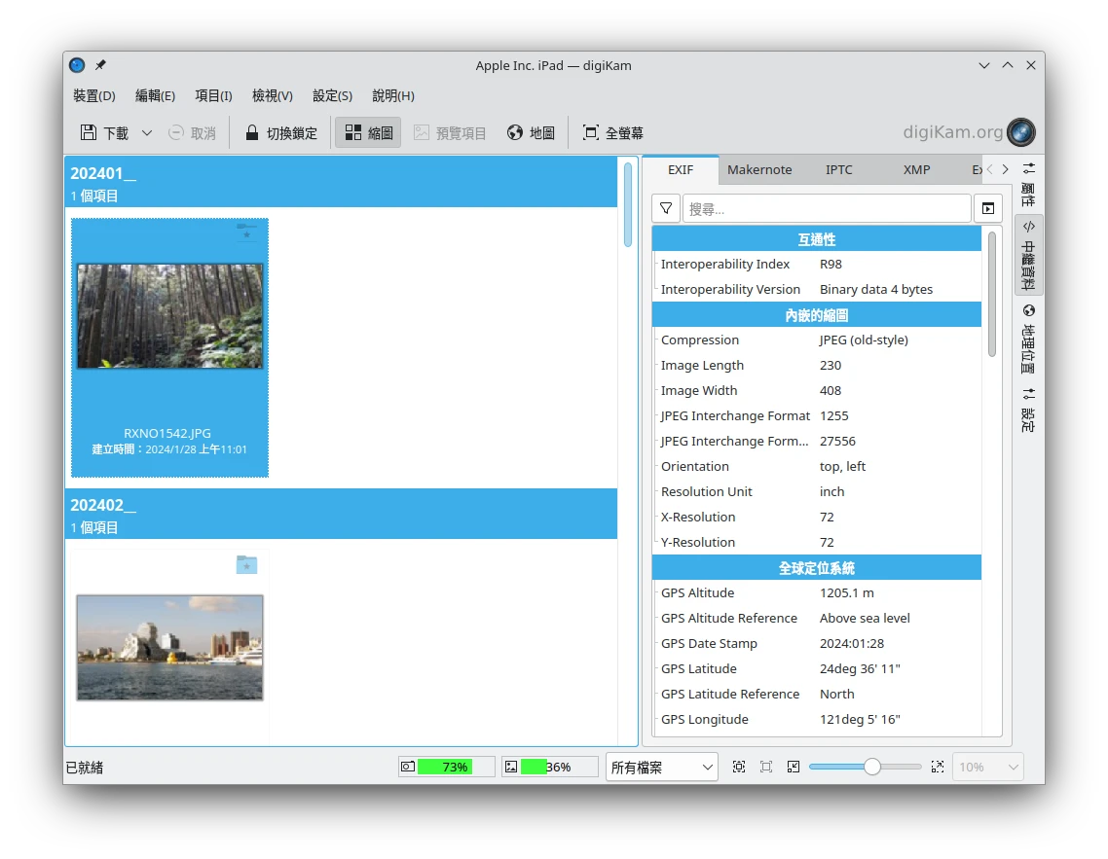Switch to the Makernote tab
This screenshot has width=1108, height=859.
click(759, 169)
